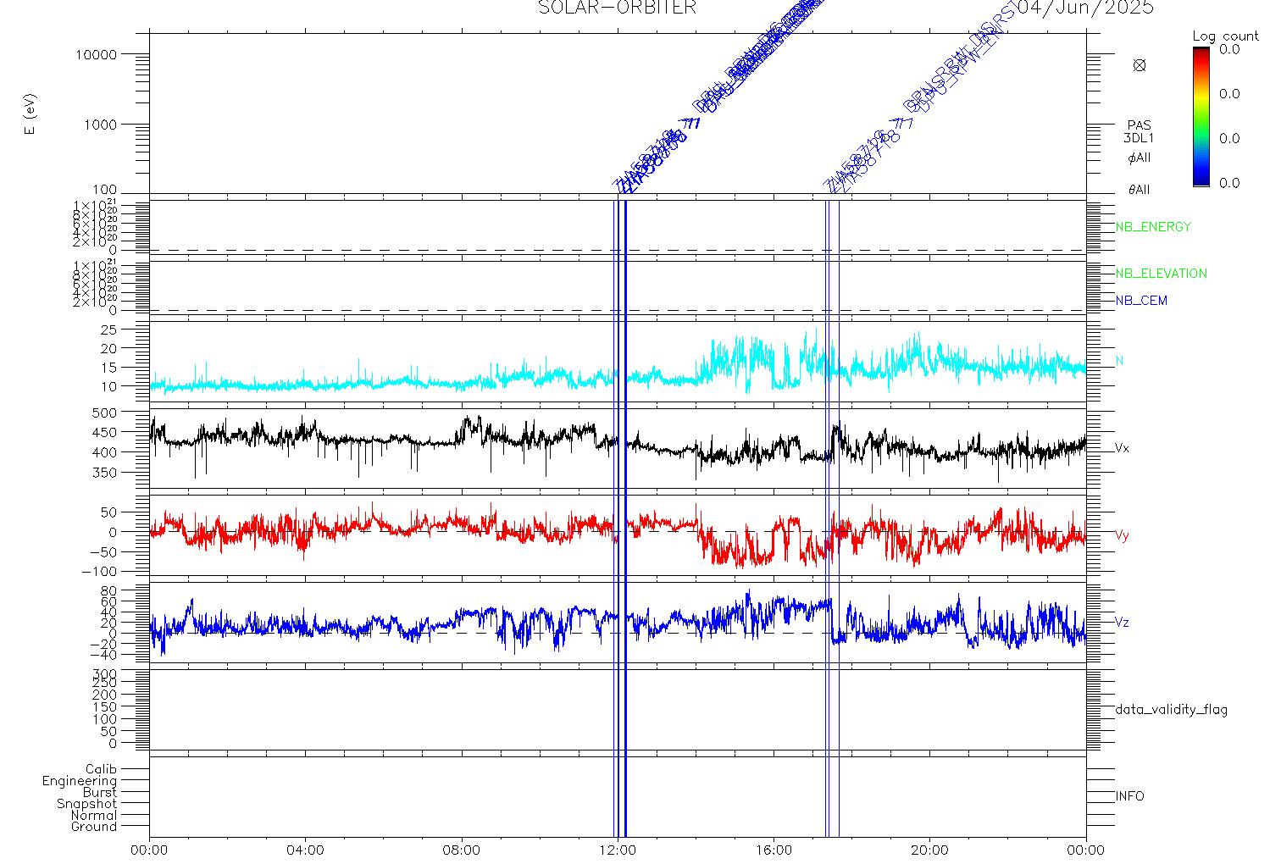
Task: Click the "θAll" label
Action: click(1140, 190)
